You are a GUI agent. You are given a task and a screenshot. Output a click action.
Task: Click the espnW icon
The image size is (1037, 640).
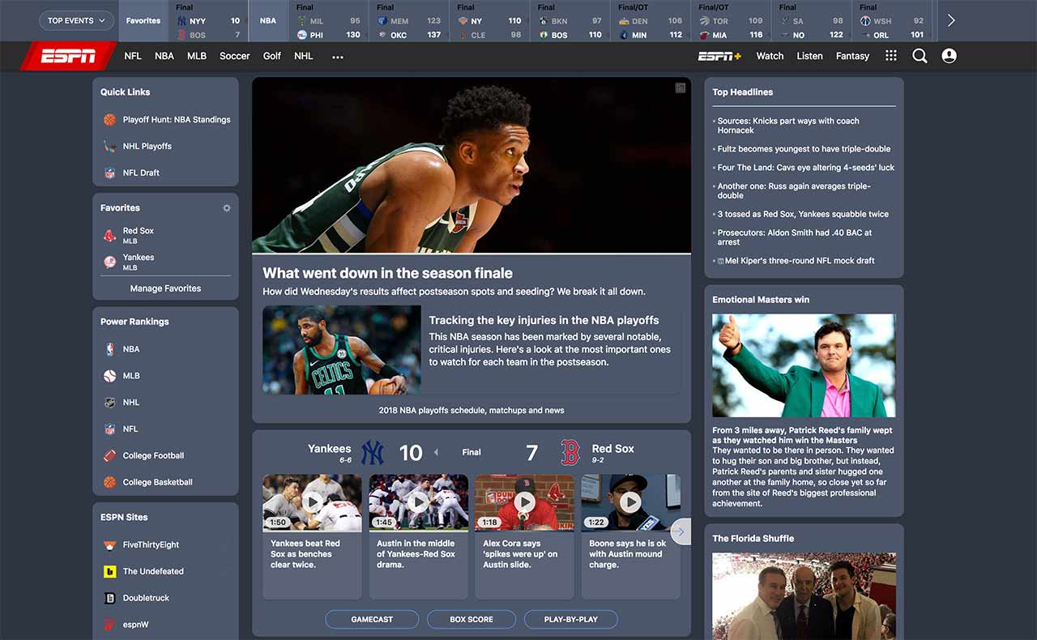109,625
